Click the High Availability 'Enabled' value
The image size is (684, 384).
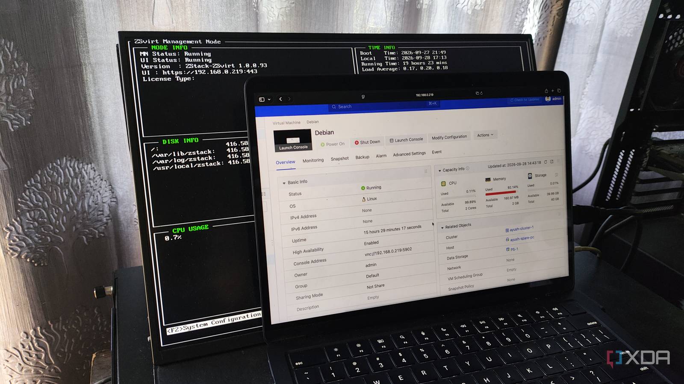[371, 243]
